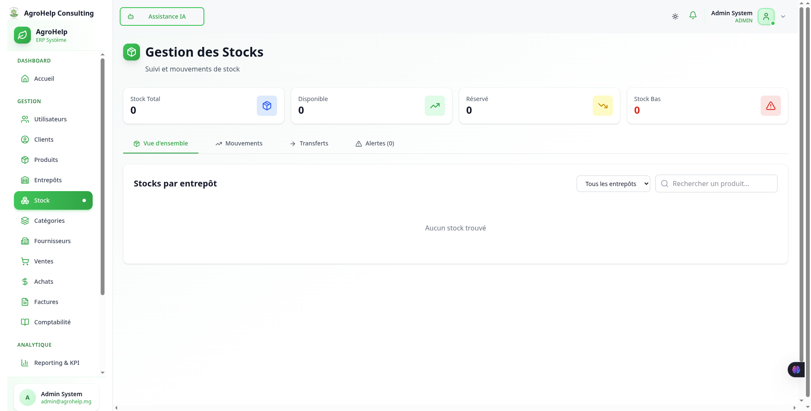The width and height of the screenshot is (811, 411).
Task: Open notifications via the bell icon
Action: [x=693, y=15]
